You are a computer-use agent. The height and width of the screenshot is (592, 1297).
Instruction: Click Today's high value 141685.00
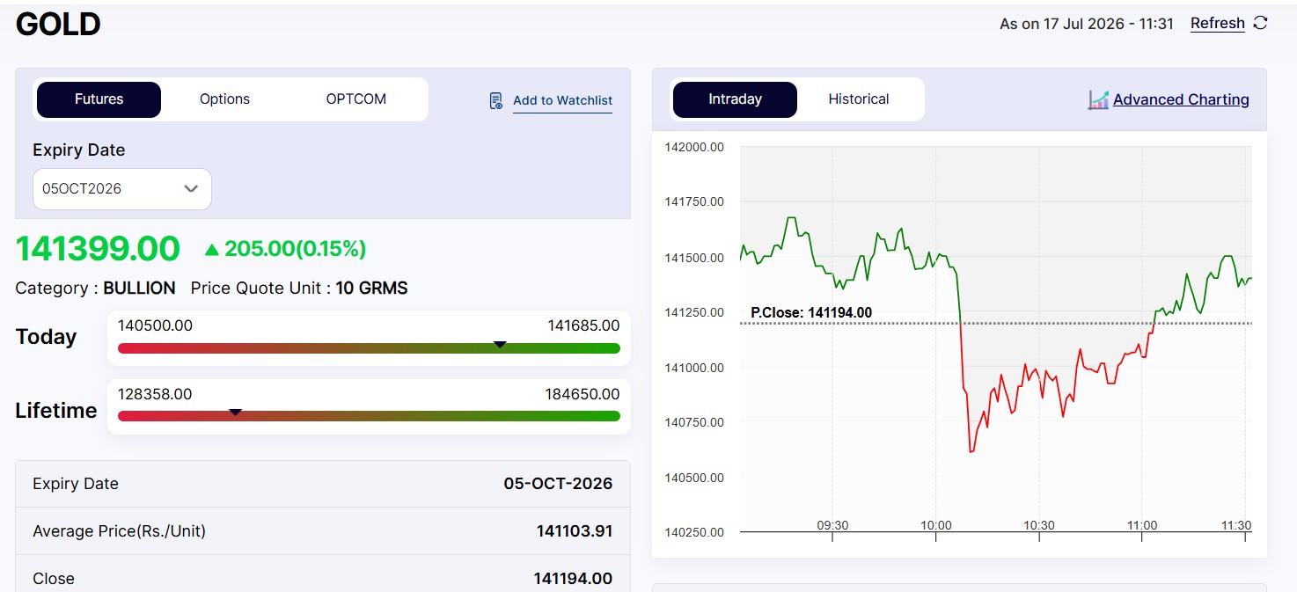[583, 325]
